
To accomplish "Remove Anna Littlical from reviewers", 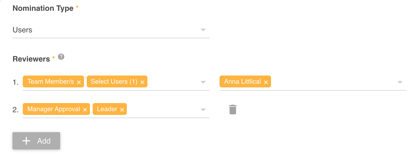I will (265, 81).
